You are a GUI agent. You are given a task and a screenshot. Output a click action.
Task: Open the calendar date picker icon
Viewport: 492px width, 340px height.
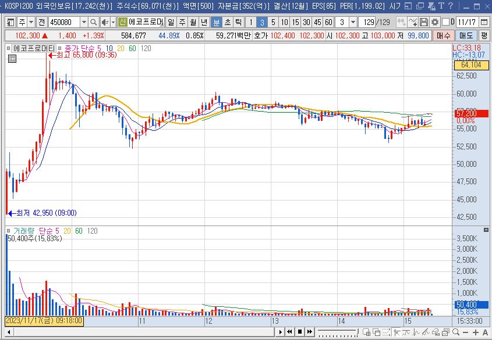(484, 22)
